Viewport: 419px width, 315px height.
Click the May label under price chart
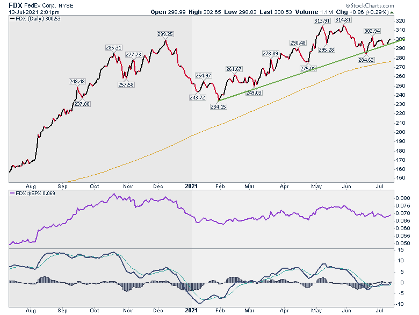coord(316,187)
